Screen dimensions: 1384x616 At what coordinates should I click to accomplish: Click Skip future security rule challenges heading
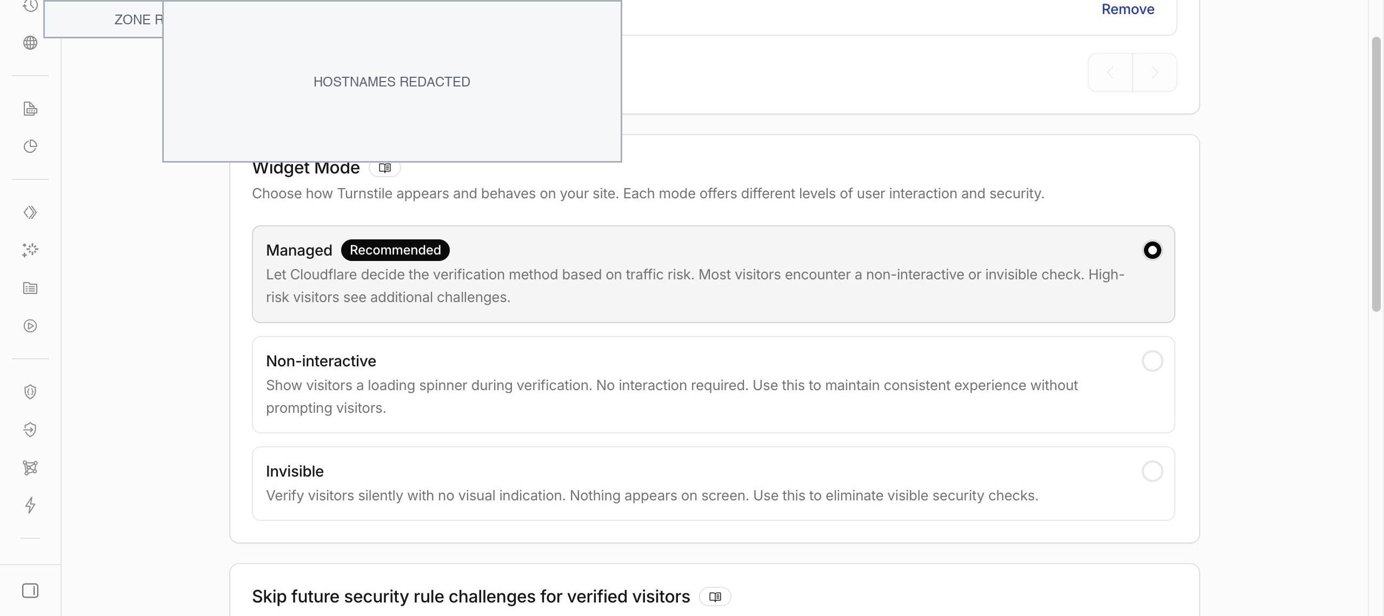pyautogui.click(x=471, y=597)
